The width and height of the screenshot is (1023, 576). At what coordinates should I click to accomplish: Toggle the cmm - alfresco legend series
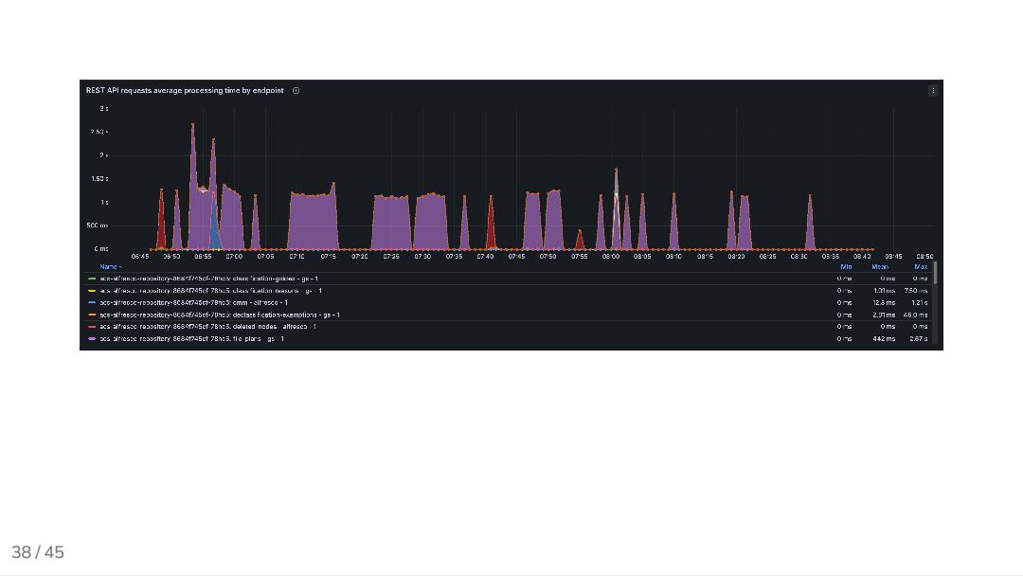pos(194,302)
